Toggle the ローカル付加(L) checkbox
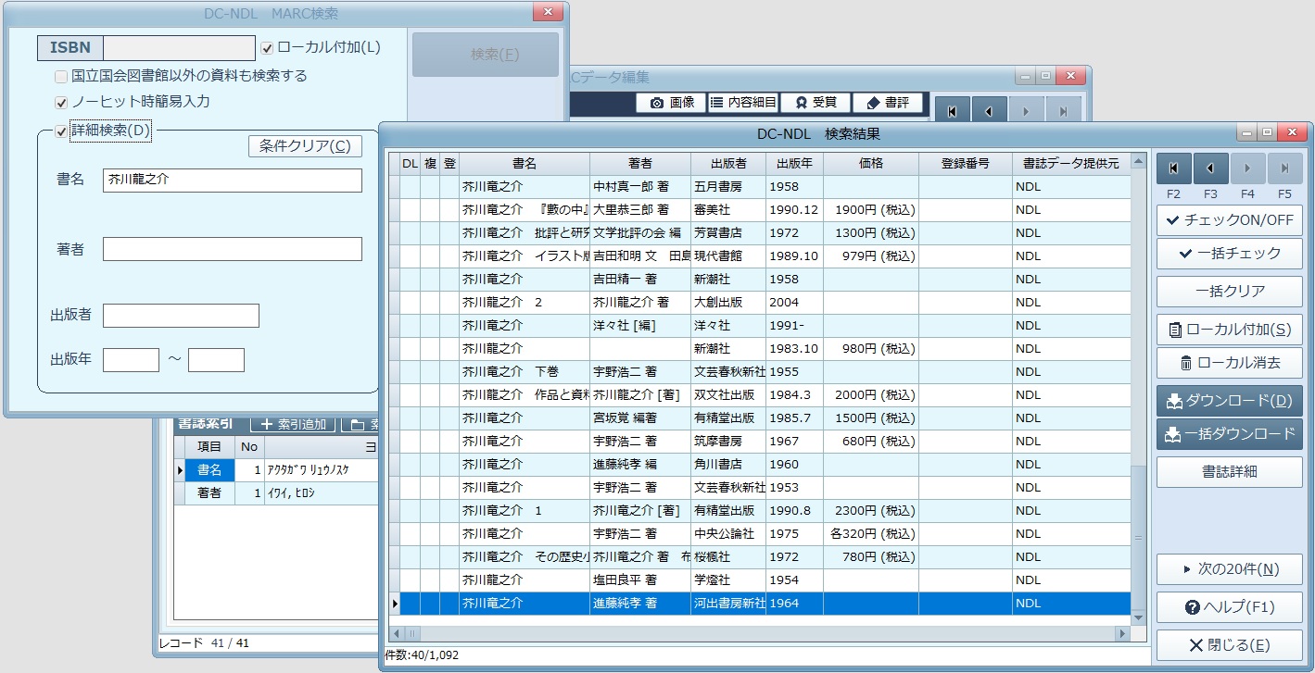Screen dimensions: 1315x673 click(x=268, y=48)
